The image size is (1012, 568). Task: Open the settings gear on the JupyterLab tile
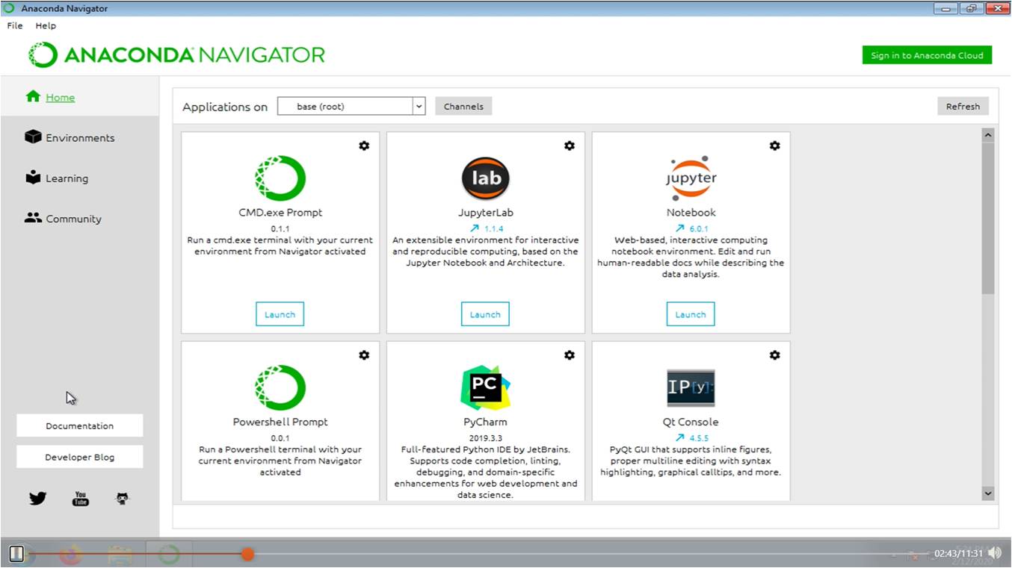click(x=570, y=146)
